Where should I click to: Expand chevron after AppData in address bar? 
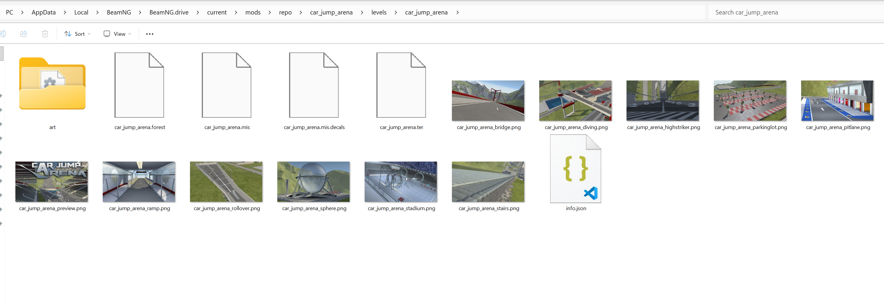click(x=65, y=12)
